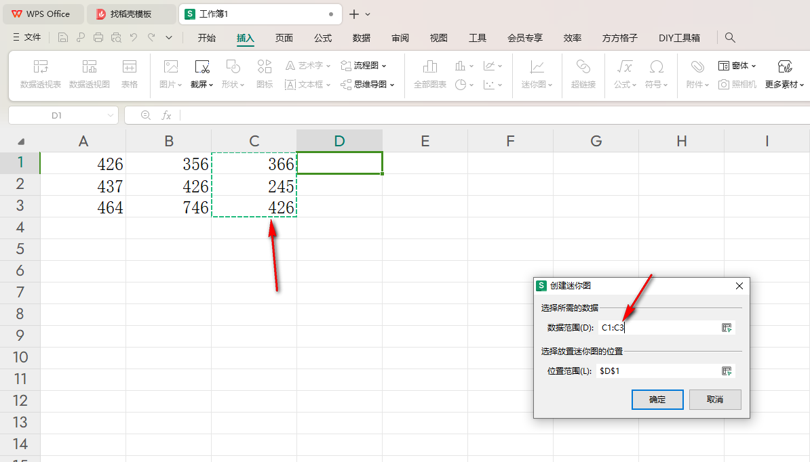Image resolution: width=810 pixels, height=462 pixels.
Task: Open the 形状 shapes gallery
Action: click(233, 75)
